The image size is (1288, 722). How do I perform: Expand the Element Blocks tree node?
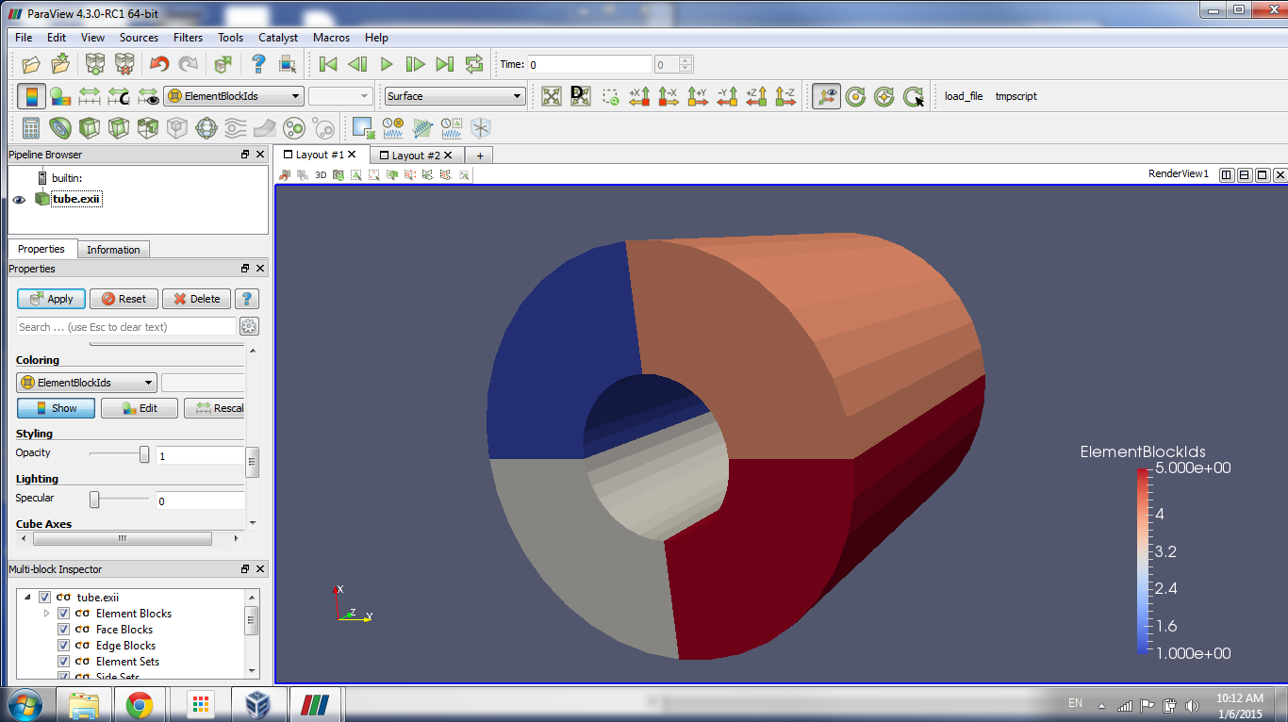pos(46,614)
